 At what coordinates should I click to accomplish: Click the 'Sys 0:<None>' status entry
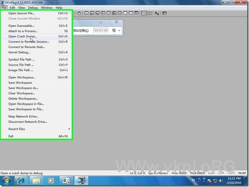pos(158,173)
